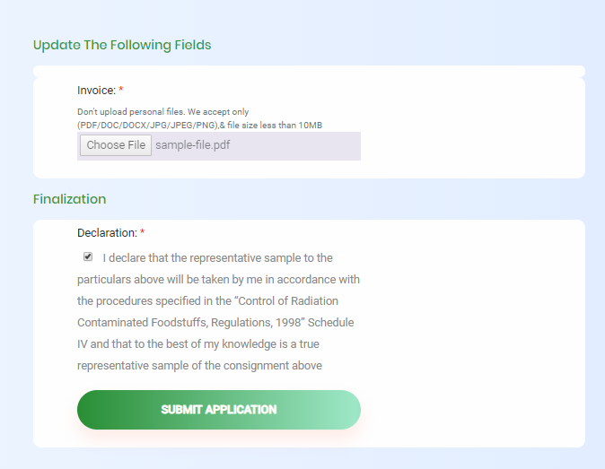Click the red asterisk beside Declaration
Viewport: 605px width, 469px height.
click(x=143, y=232)
